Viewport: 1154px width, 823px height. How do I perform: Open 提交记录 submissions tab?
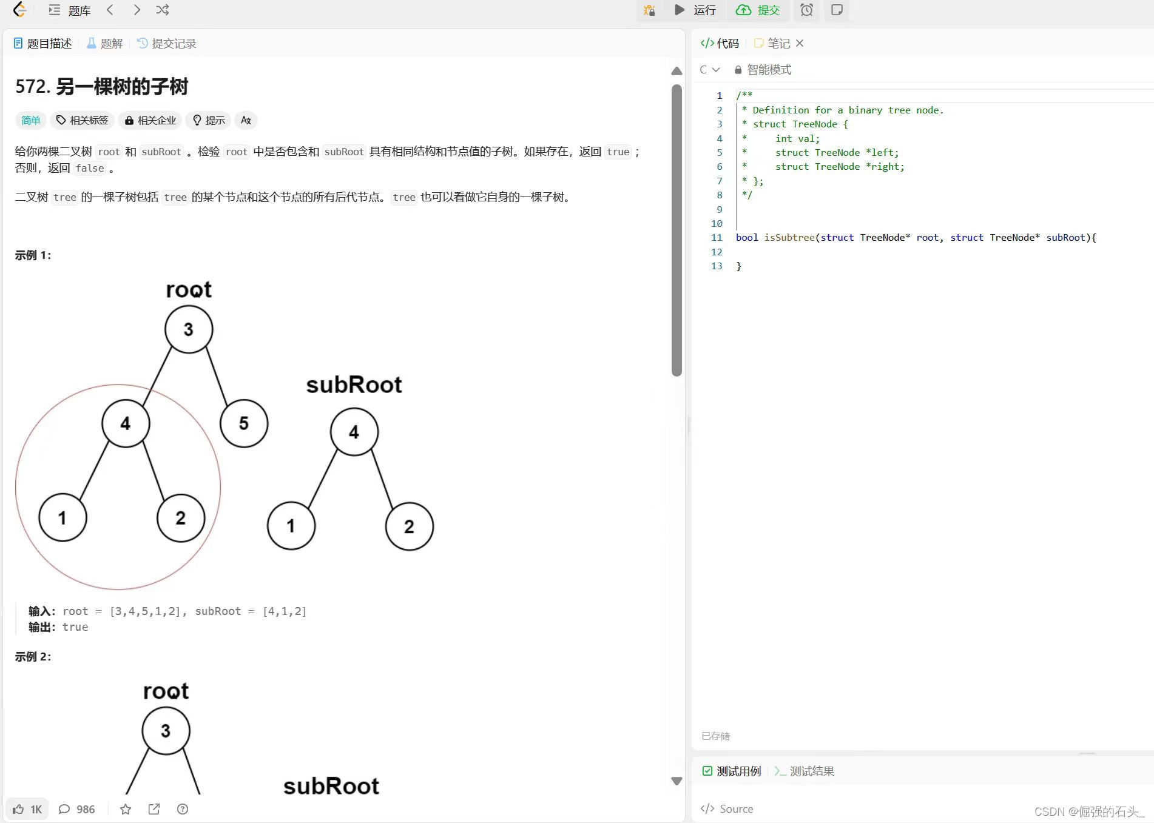[167, 44]
